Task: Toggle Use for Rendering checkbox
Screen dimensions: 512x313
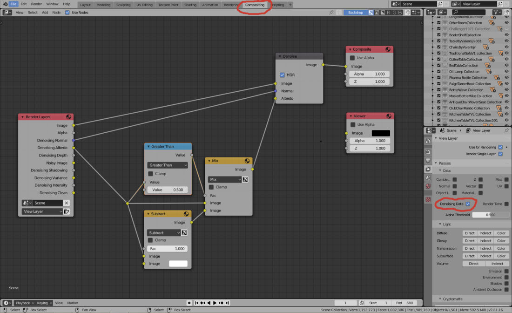Action: tap(500, 147)
